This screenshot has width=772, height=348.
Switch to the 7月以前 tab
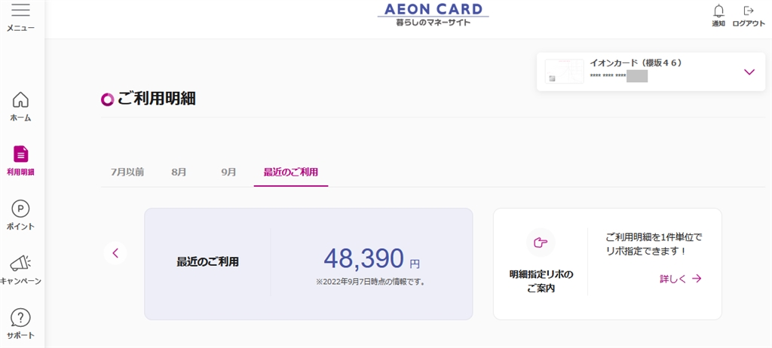[127, 172]
